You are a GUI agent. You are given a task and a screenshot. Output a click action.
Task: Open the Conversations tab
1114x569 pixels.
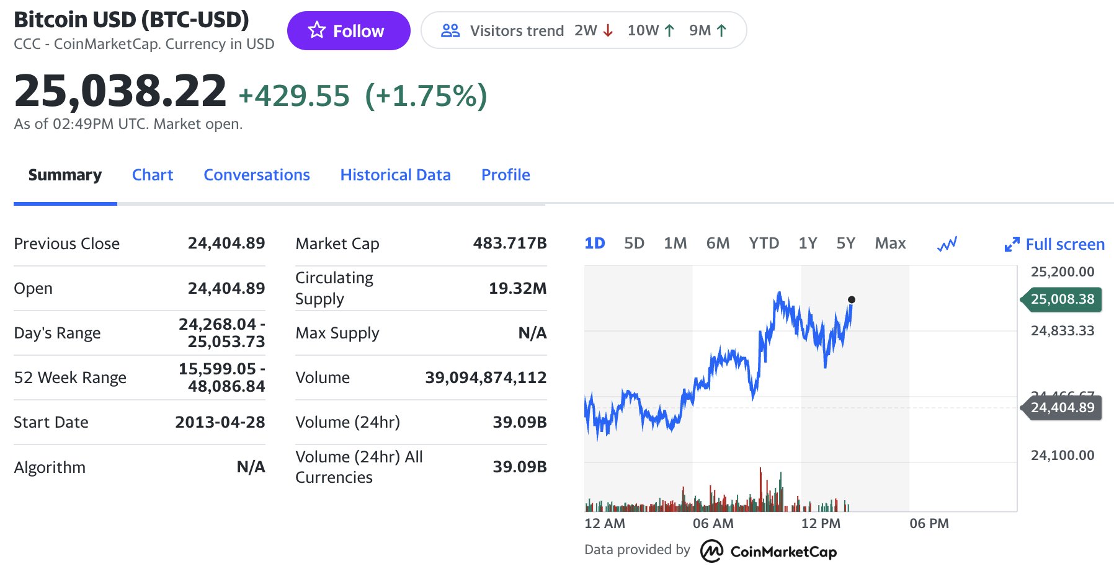tap(257, 175)
